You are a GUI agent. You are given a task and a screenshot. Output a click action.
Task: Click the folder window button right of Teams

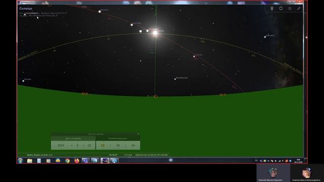[95, 161]
